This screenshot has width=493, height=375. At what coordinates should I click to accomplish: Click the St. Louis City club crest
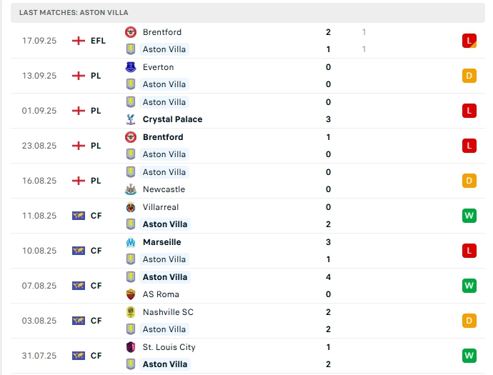[131, 347]
